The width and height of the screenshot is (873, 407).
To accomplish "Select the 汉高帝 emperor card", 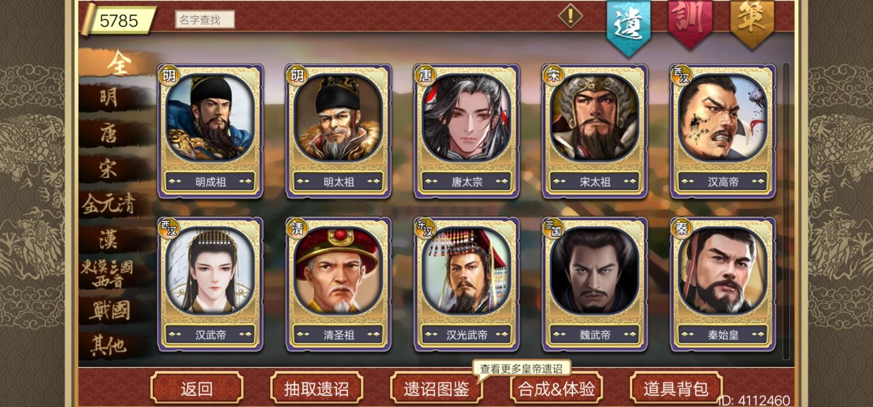I will [x=723, y=131].
